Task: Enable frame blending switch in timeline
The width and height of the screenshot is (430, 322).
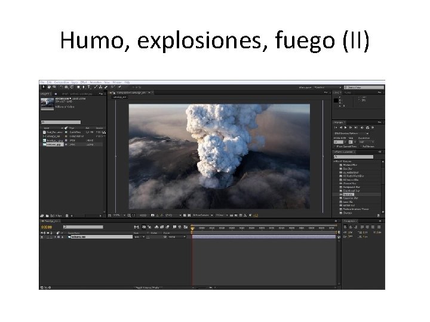Action: 162,227
